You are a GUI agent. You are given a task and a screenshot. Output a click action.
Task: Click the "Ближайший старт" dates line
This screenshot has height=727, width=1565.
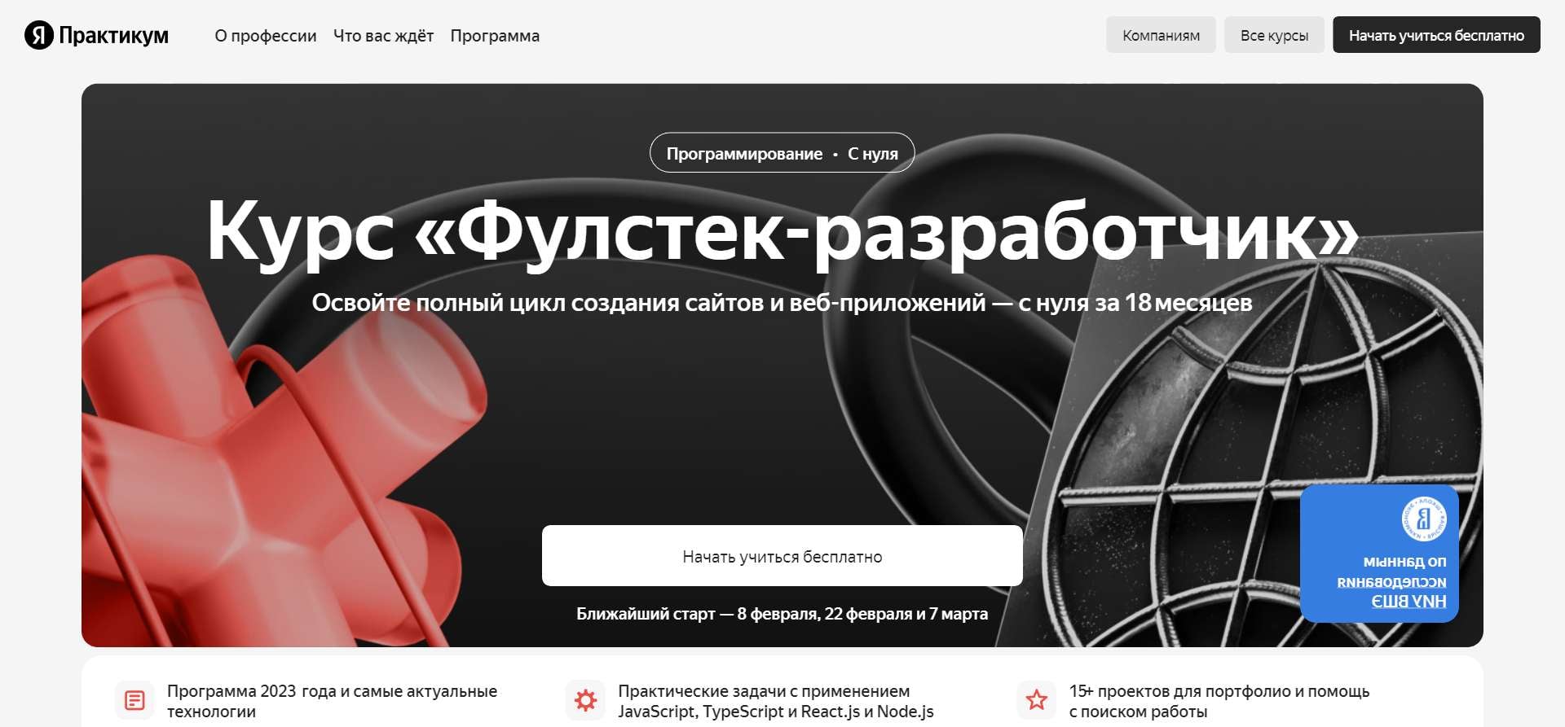782,614
